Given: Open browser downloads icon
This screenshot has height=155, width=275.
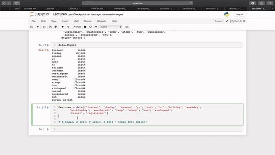Looking at the screenshot, I should 253,3.
